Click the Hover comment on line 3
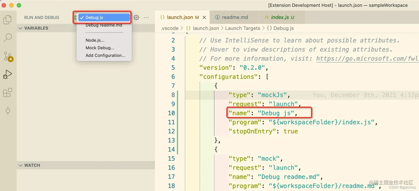 point(296,50)
